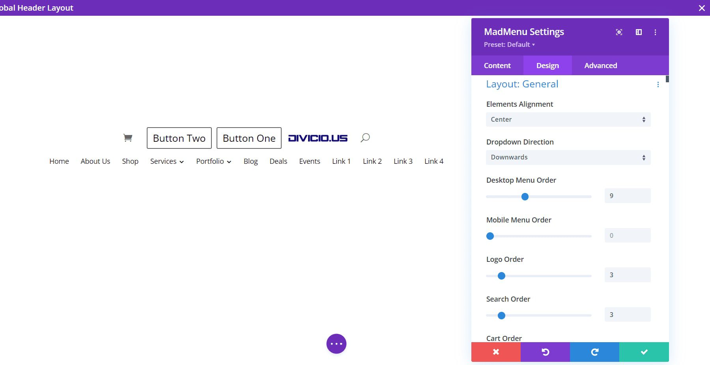Click the Home menu link
The width and height of the screenshot is (710, 365).
59,161
